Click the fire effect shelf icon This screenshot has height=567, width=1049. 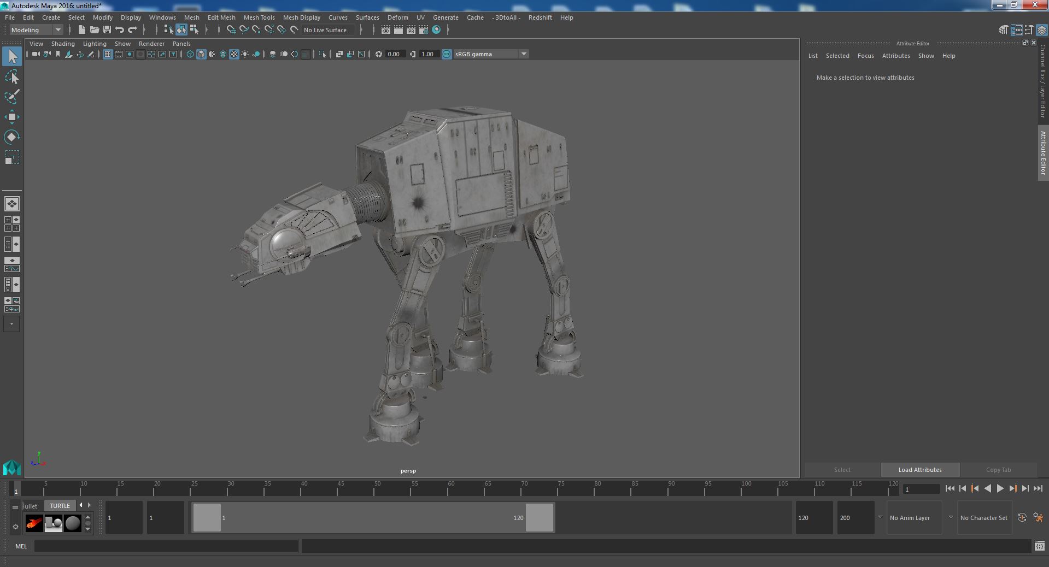tap(34, 523)
